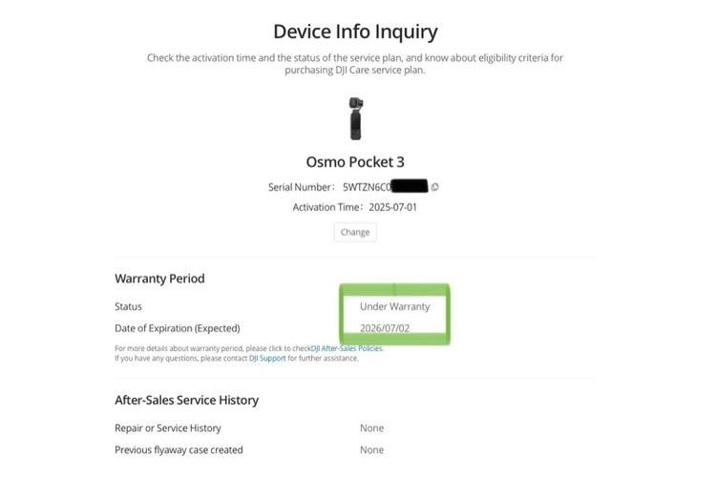The image size is (716, 478).
Task: Click the Previous flyaway case created label
Action: click(x=179, y=449)
